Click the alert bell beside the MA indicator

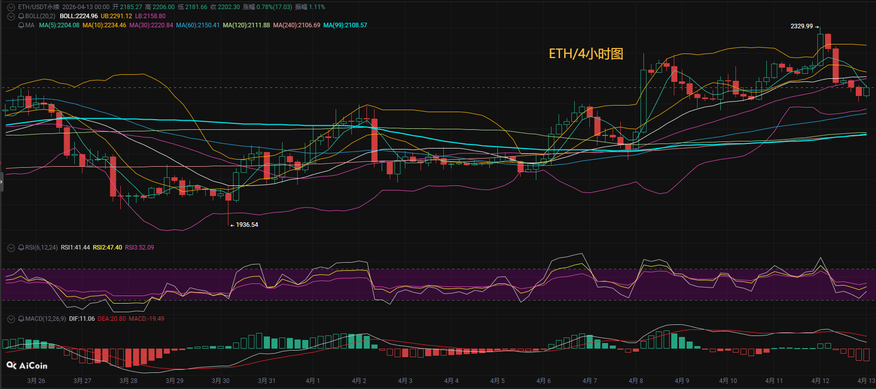[21, 25]
